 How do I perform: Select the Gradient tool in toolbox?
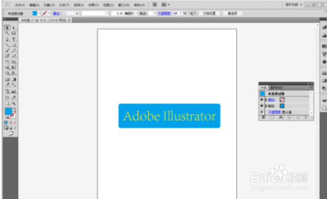click(x=14, y=79)
